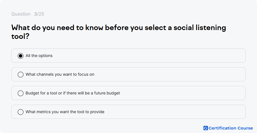Select the budget for a tool radio button
The height and width of the screenshot is (133, 257).
pos(21,93)
